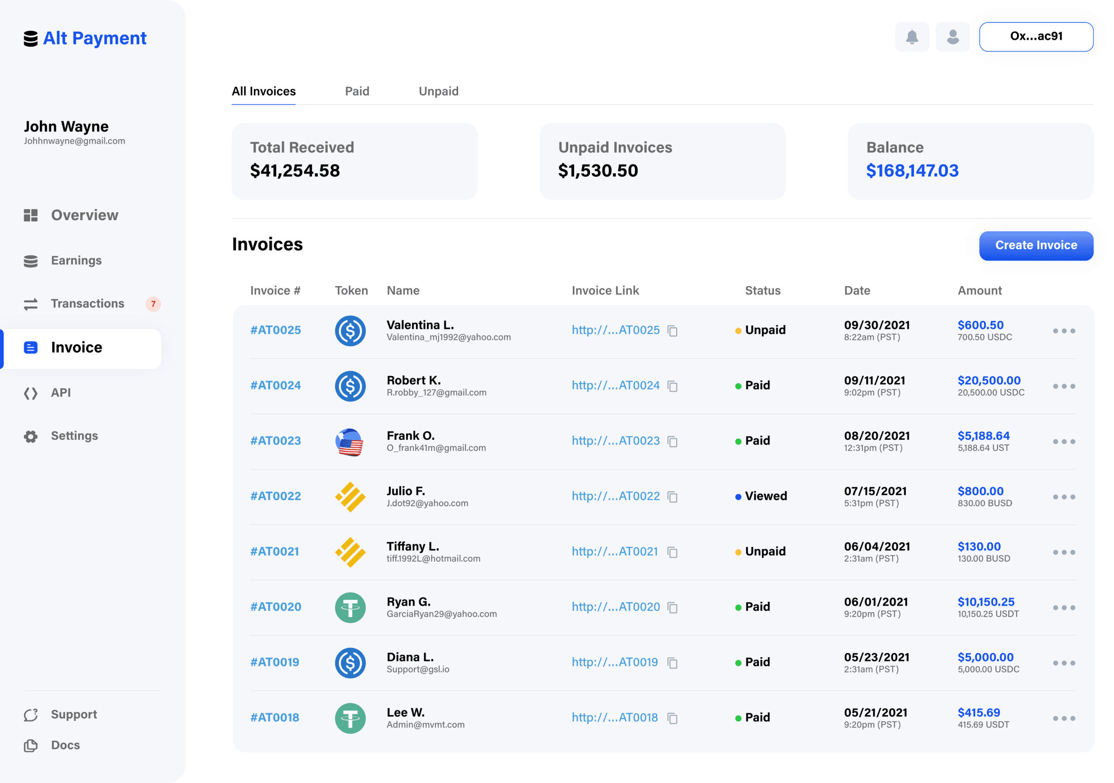This screenshot has width=1114, height=783.
Task: Click BUSD token icon in Tiffany L. row
Action: tap(350, 553)
